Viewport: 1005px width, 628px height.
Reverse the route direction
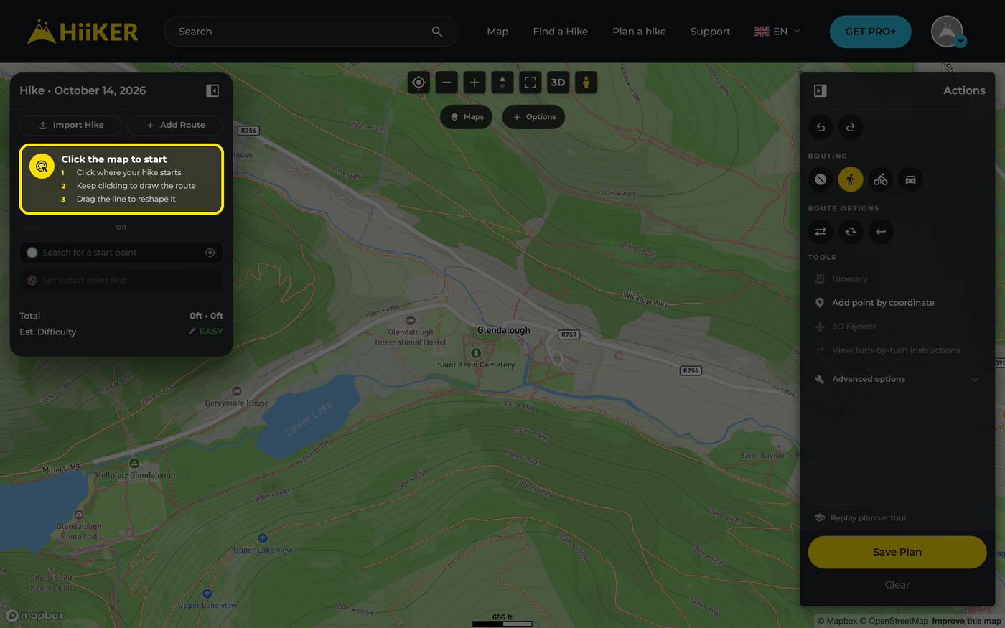[x=821, y=232]
